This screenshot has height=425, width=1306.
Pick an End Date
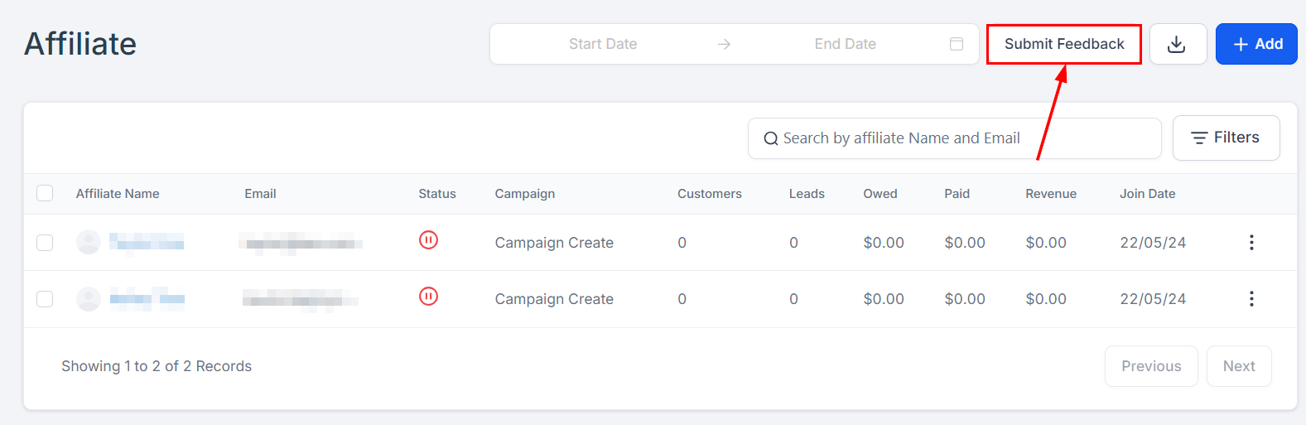tap(845, 44)
